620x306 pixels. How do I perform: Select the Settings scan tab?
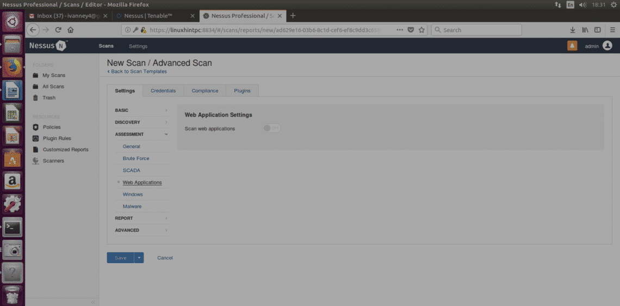[125, 91]
